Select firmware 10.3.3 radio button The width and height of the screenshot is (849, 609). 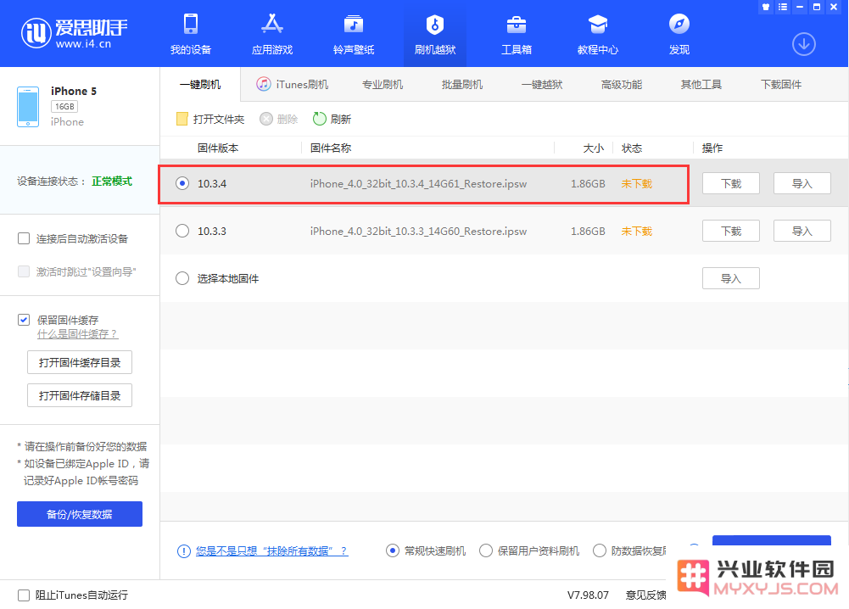(x=182, y=232)
